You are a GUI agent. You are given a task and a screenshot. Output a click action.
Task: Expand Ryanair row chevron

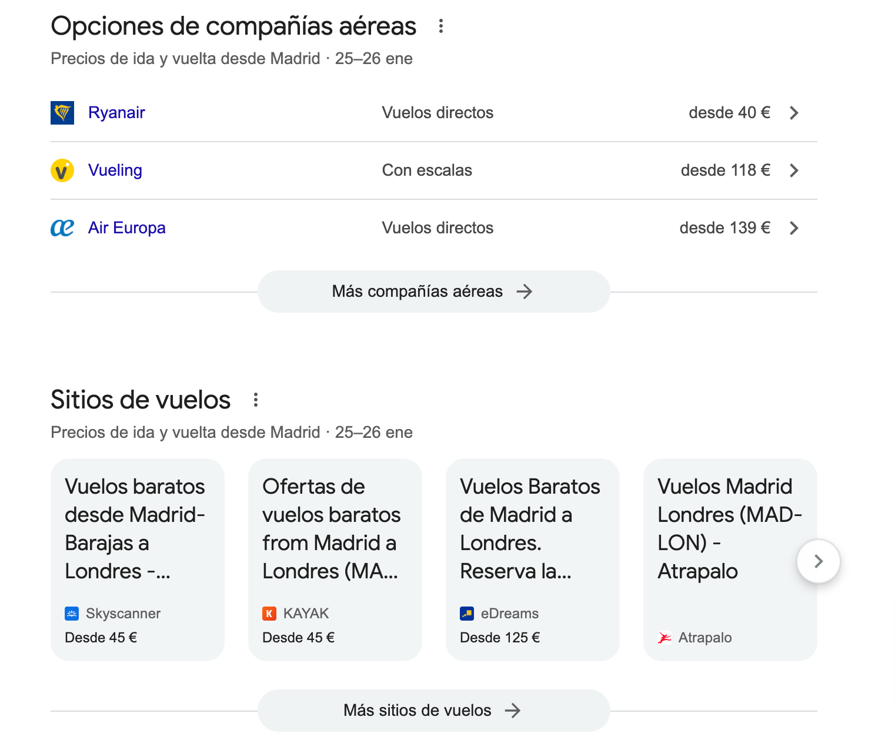coord(794,113)
